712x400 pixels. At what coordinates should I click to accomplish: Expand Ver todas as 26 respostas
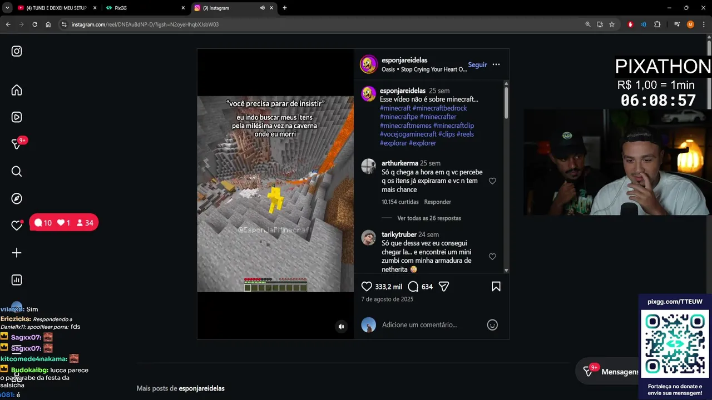click(429, 218)
